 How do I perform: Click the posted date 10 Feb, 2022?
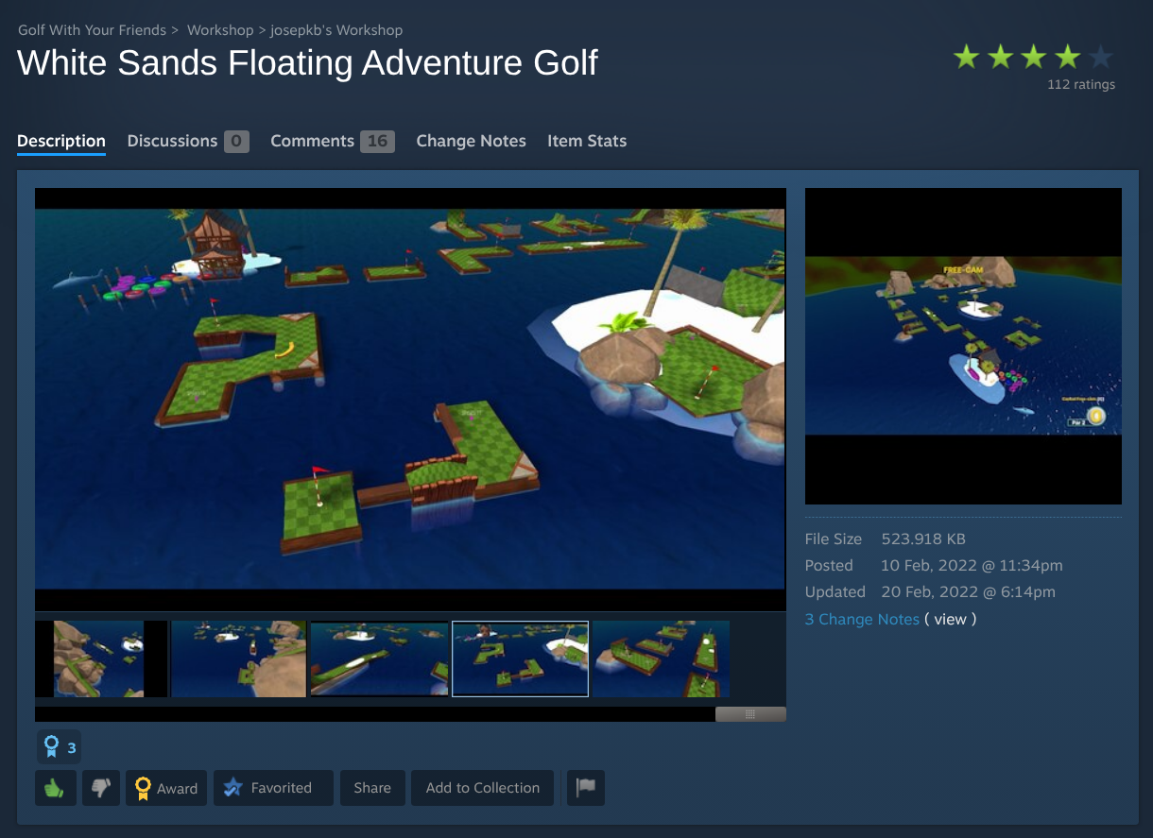(972, 566)
